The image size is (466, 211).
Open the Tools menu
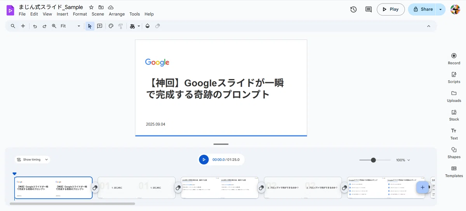[135, 14]
